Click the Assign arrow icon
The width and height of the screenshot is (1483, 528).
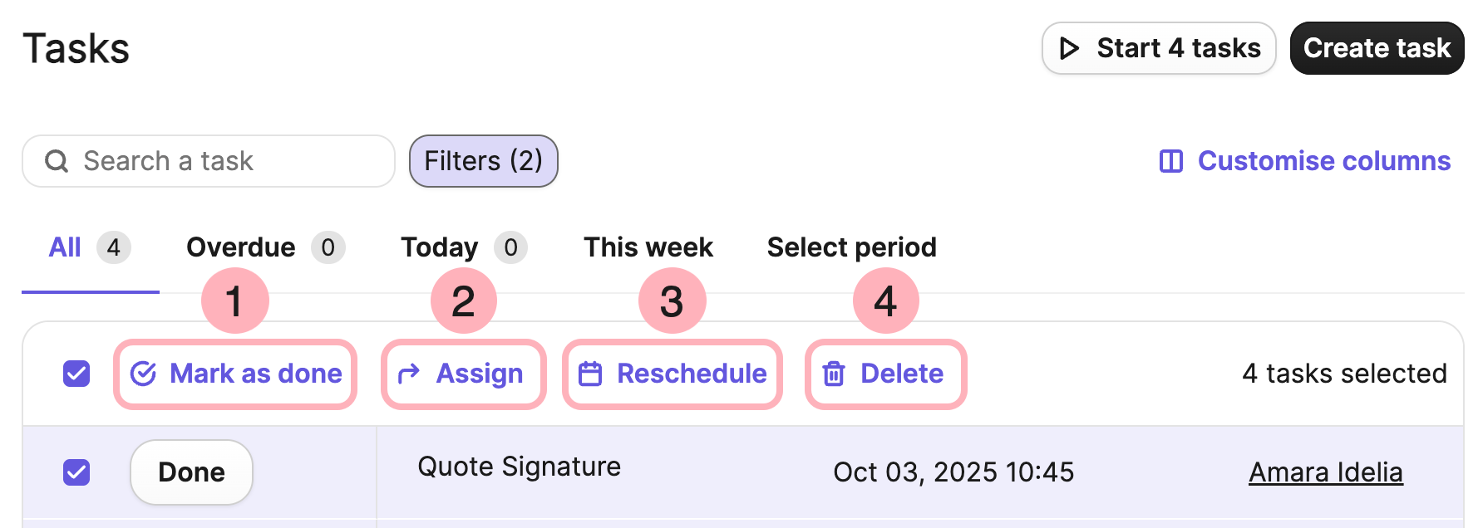tap(408, 374)
